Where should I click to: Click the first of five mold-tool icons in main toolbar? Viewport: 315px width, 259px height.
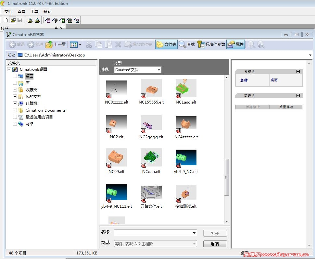(x=48, y=20)
